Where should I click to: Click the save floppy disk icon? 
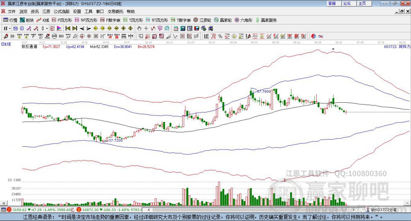197,28
